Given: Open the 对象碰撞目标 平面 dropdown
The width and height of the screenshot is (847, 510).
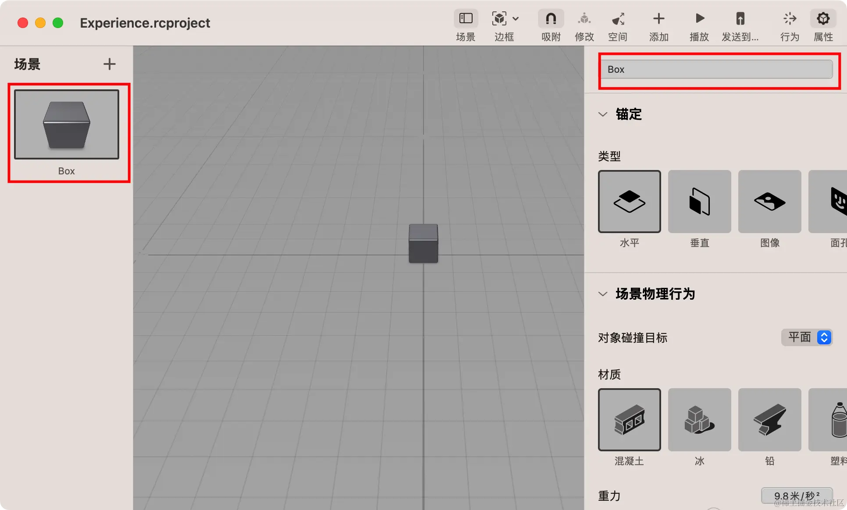Looking at the screenshot, I should [x=807, y=337].
